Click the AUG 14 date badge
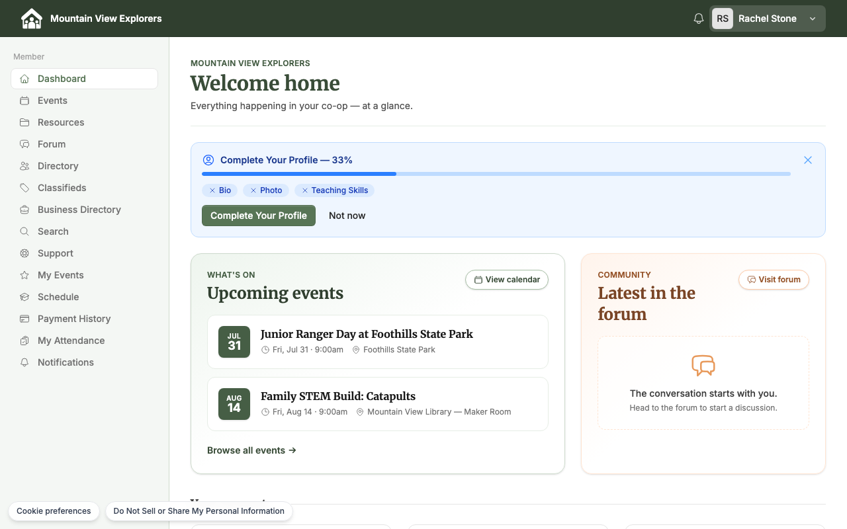847x529 pixels. coord(234,404)
